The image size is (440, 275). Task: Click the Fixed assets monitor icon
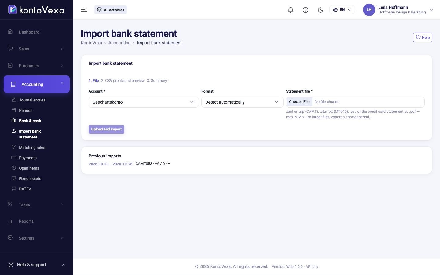coord(13,178)
